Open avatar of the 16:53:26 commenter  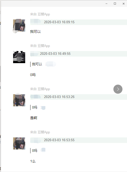click(19, 100)
